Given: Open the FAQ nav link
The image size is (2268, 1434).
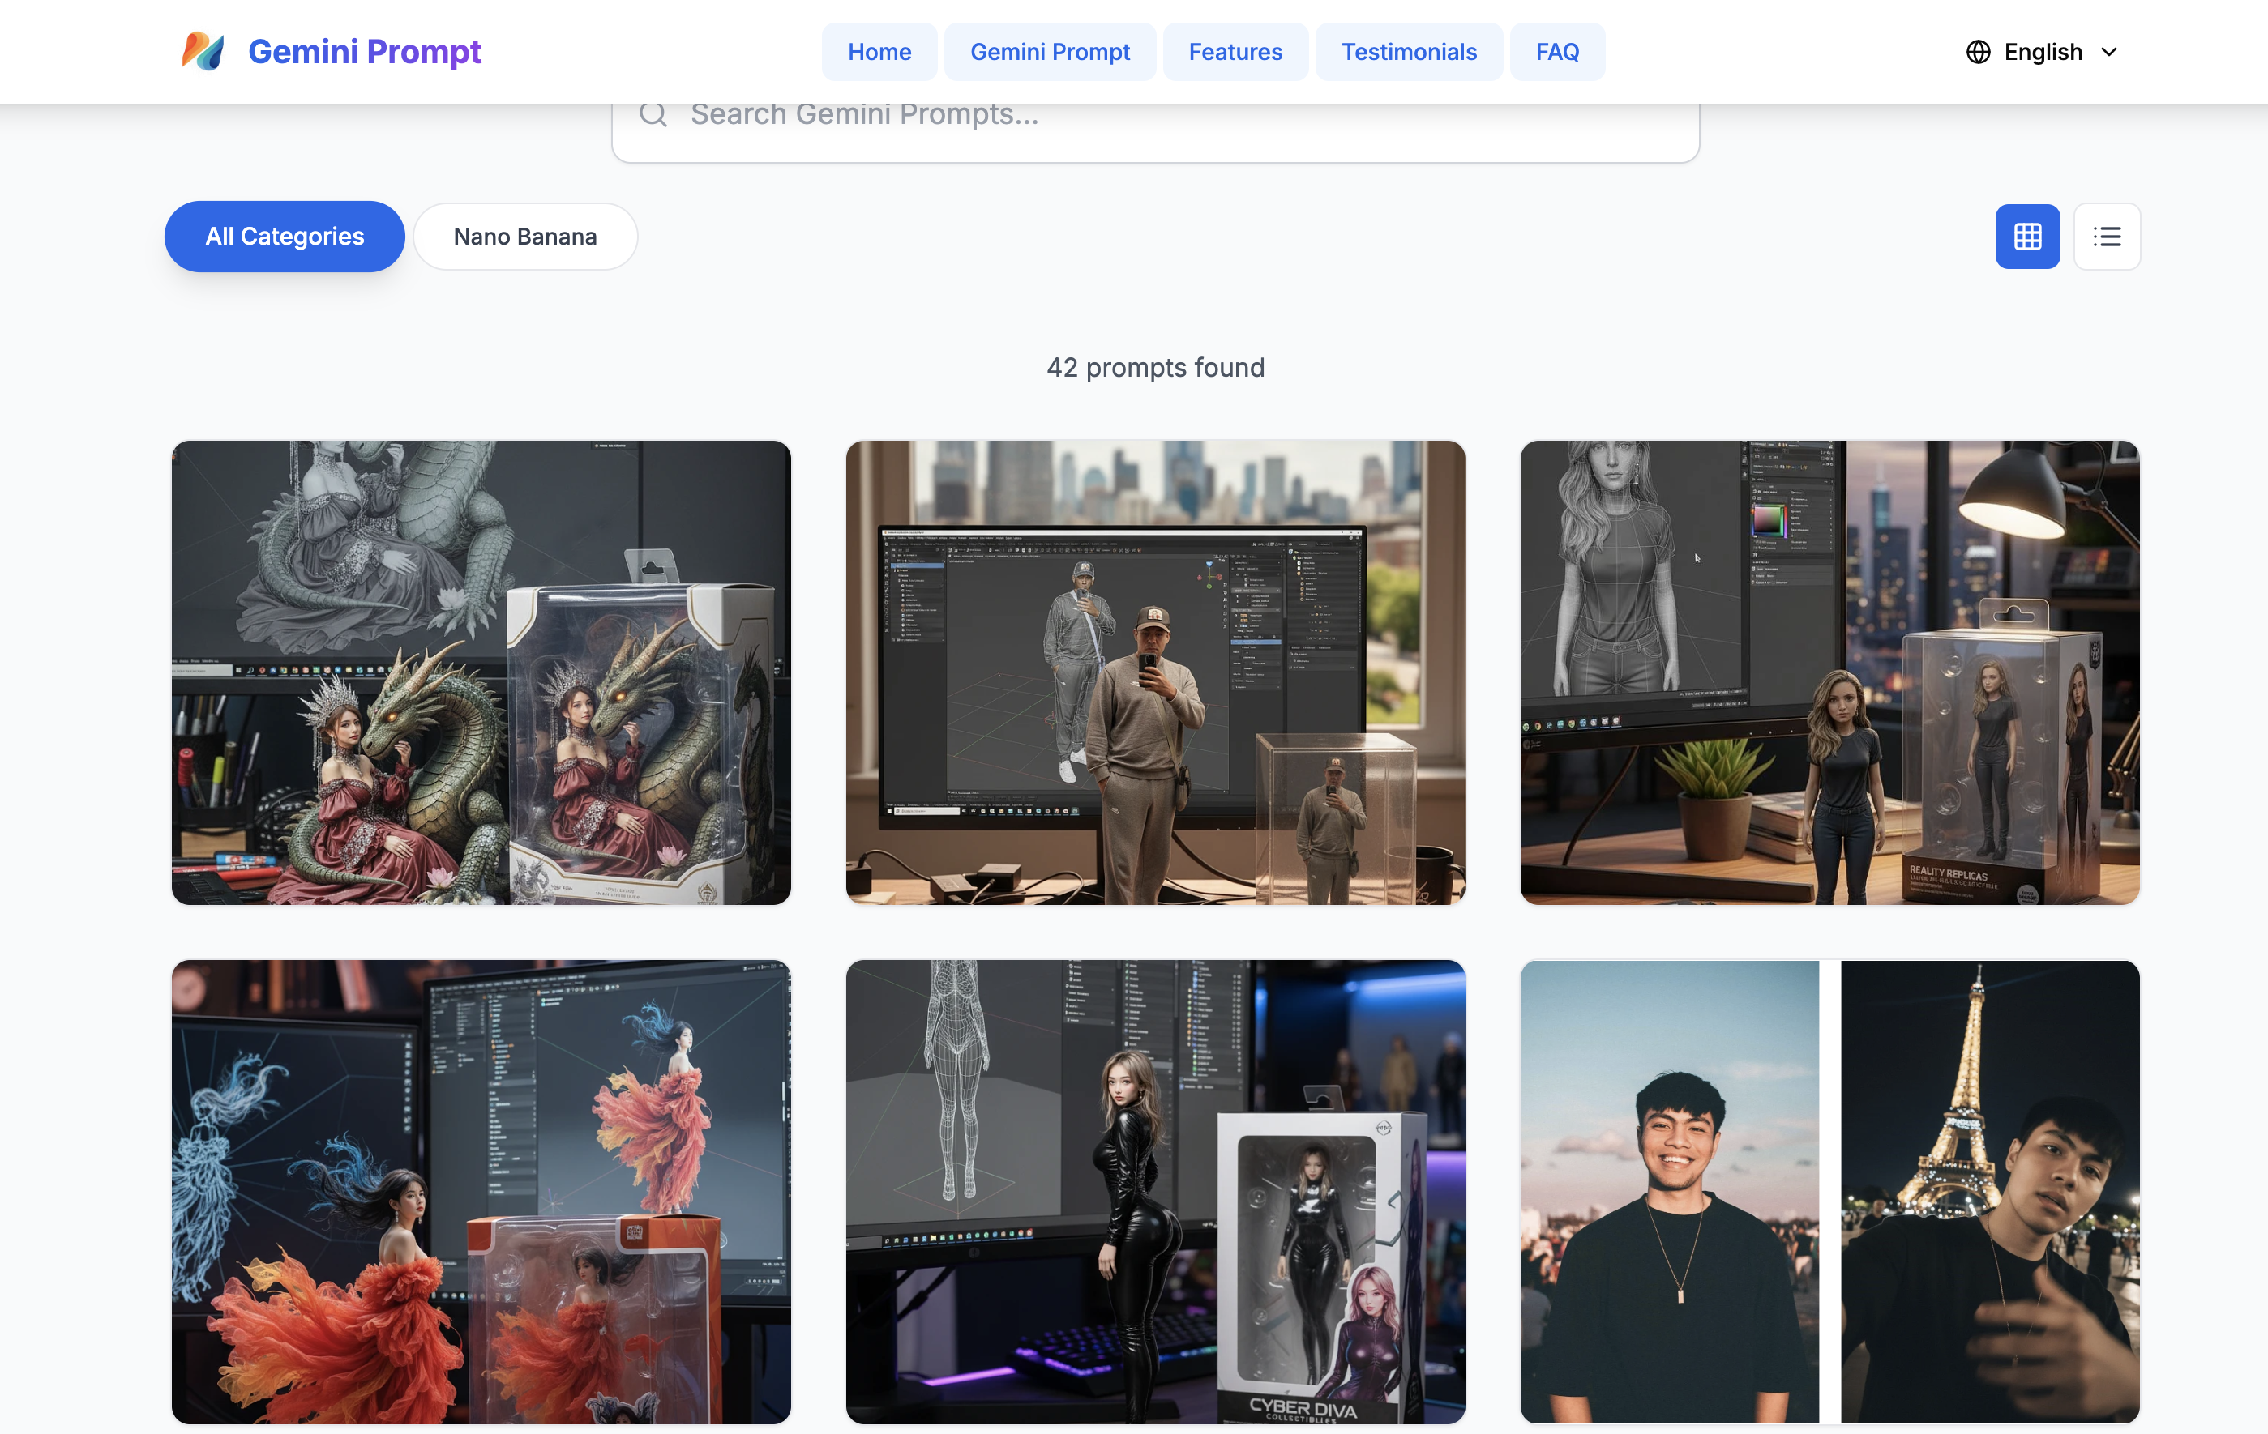Looking at the screenshot, I should [x=1557, y=52].
